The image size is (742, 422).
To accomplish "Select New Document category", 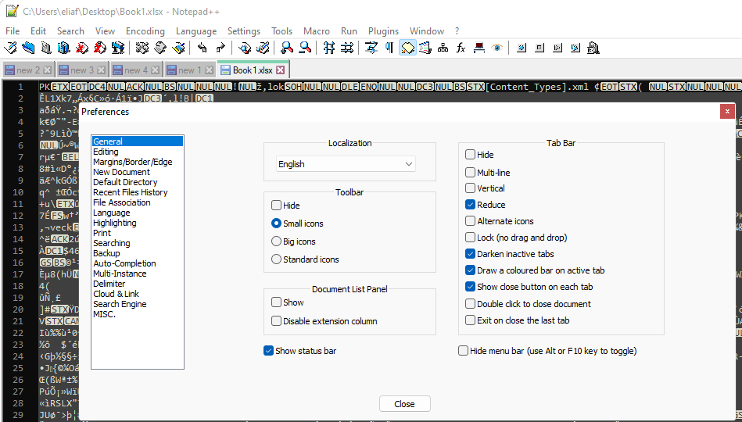I will click(x=121, y=172).
